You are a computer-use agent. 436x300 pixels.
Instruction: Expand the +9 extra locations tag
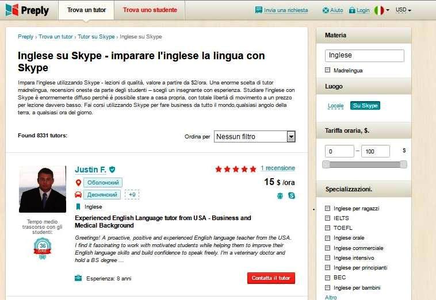(132, 194)
